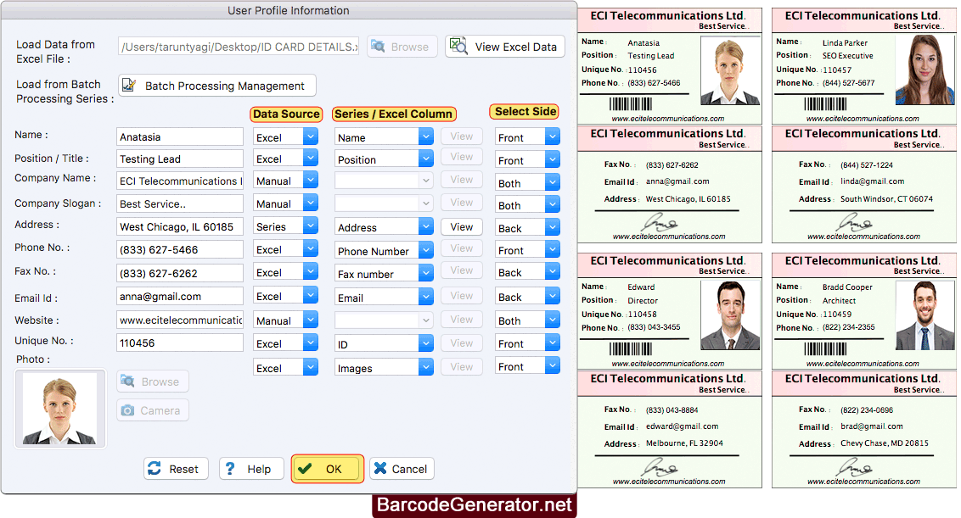961x518 pixels.
Task: Open the Select Side dropdown for Email Id
Action: pyautogui.click(x=553, y=296)
